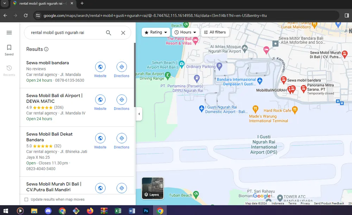Select Made's Warung marker

[255, 109]
